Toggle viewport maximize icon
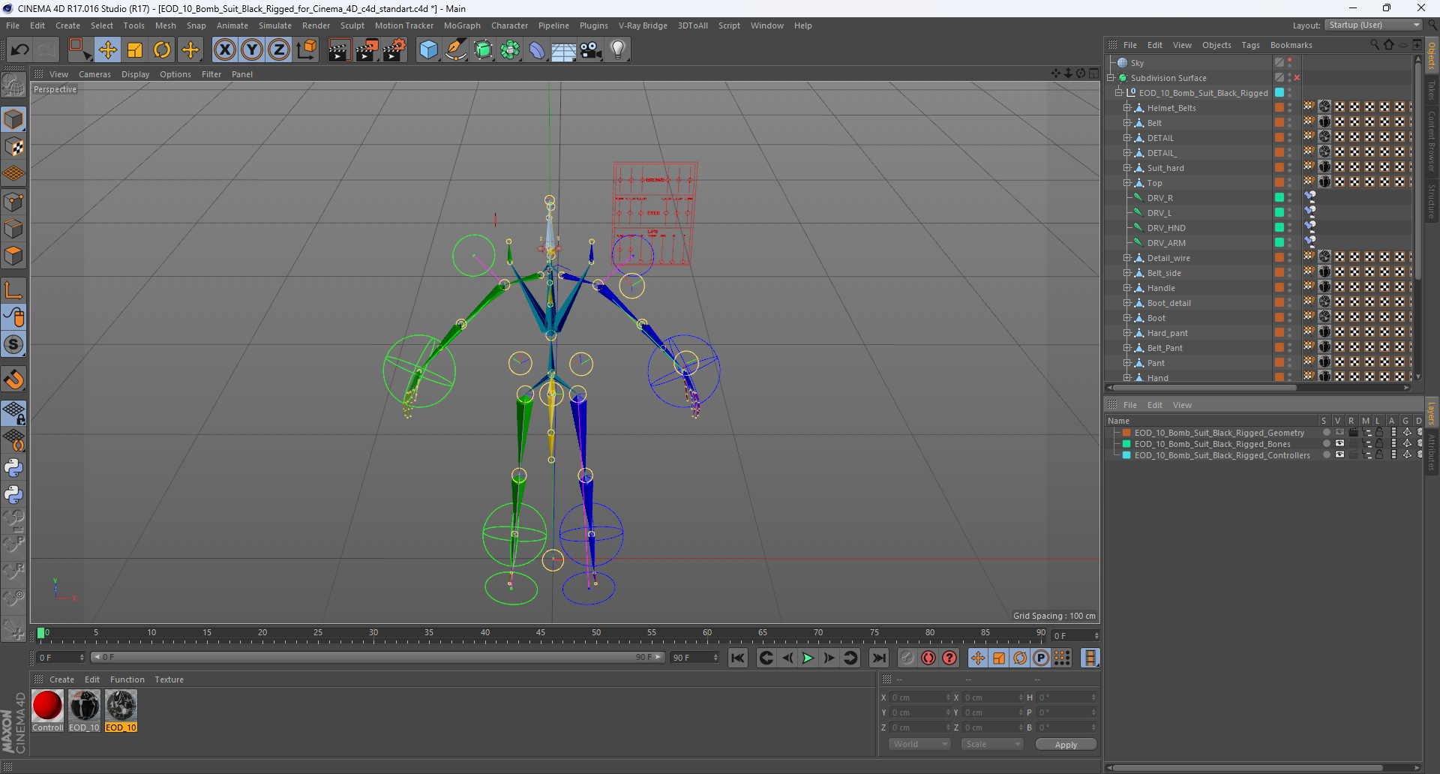 1094,73
